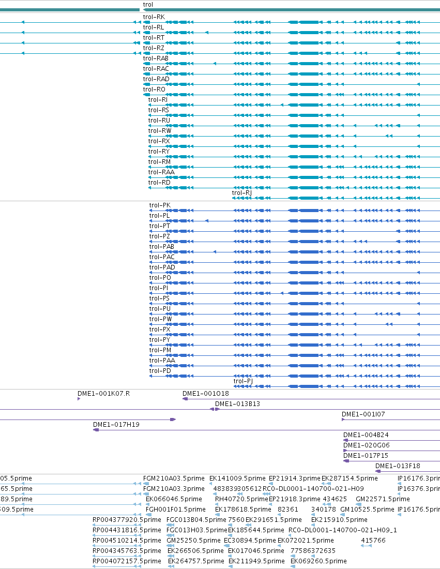Select protein label 'trol-PAB'
The width and height of the screenshot is (440, 569).
[x=162, y=247]
